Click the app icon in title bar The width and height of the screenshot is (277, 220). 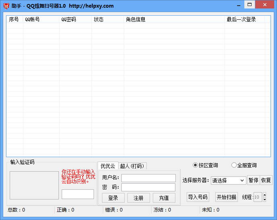[x=6, y=6]
